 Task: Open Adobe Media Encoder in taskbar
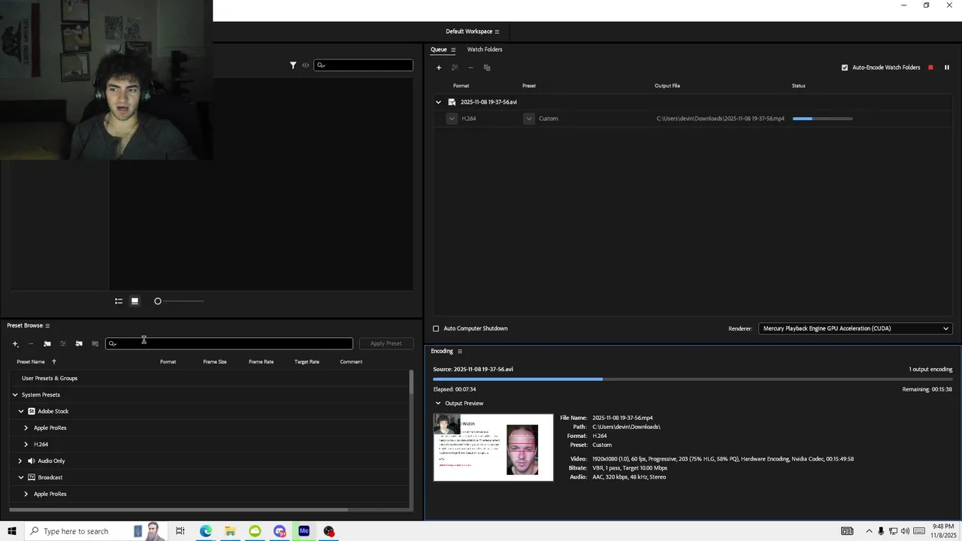(x=304, y=531)
